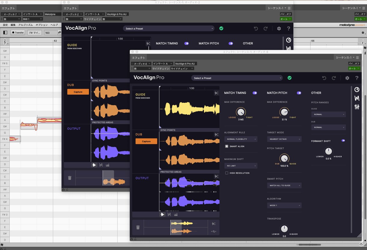Delete captured audio with trash icon, front VocAlign

[x=138, y=227]
